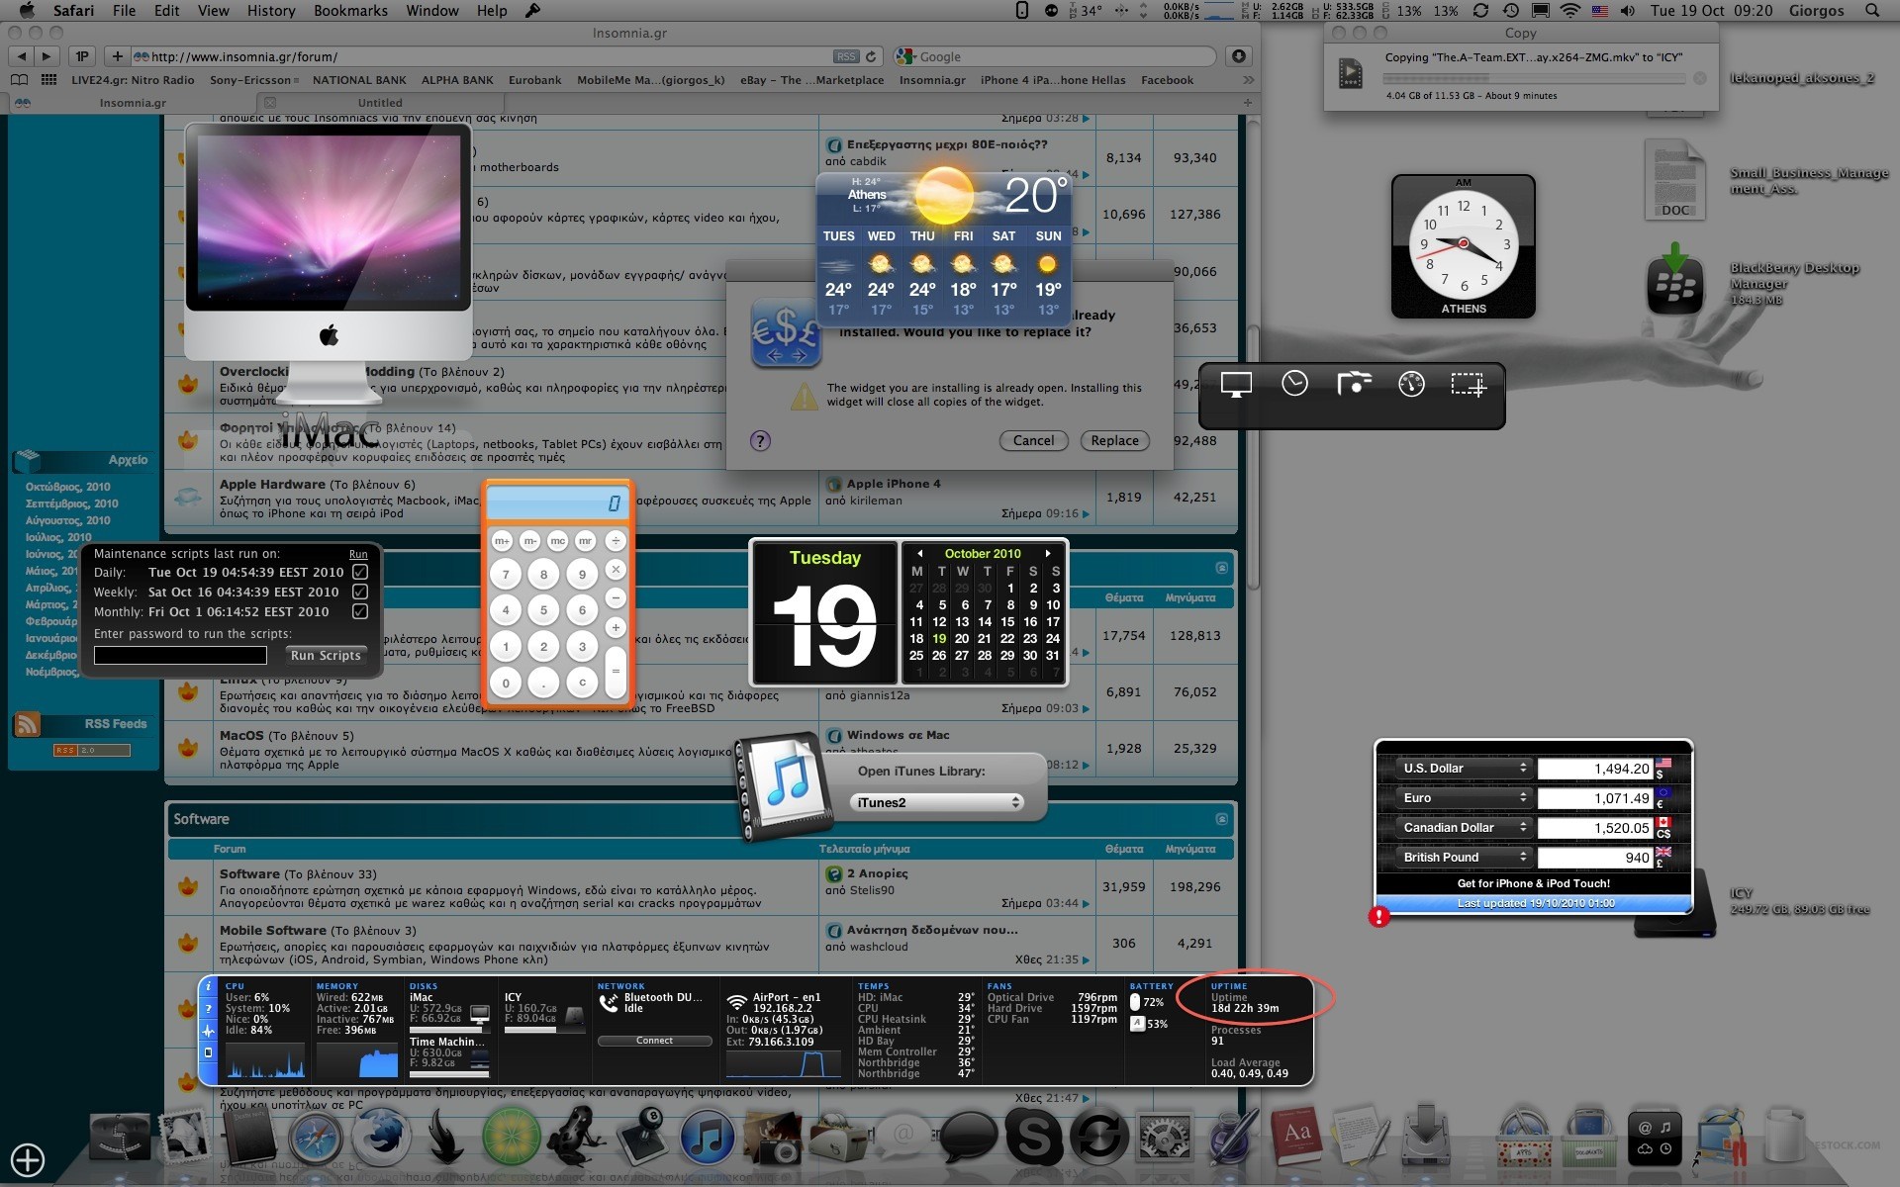Toggle the Daily maintenance script checkbox
The width and height of the screenshot is (1900, 1187).
pos(360,572)
